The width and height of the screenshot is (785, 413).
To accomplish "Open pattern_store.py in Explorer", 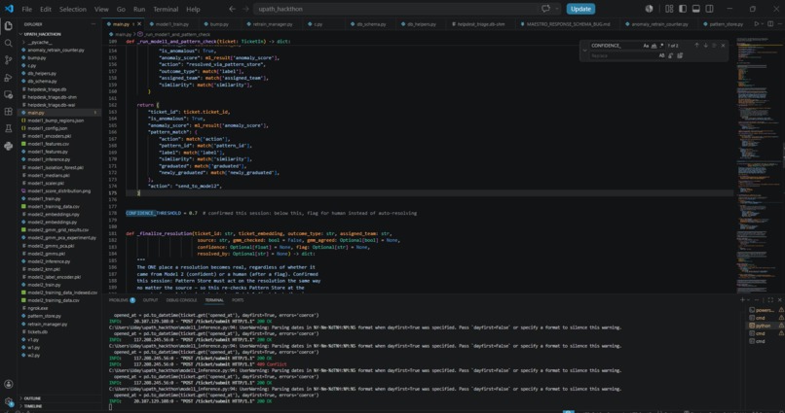I will 44,316.
